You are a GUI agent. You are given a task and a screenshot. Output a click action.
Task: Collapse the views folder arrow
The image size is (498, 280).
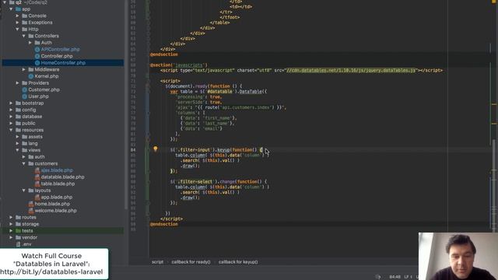point(17,150)
